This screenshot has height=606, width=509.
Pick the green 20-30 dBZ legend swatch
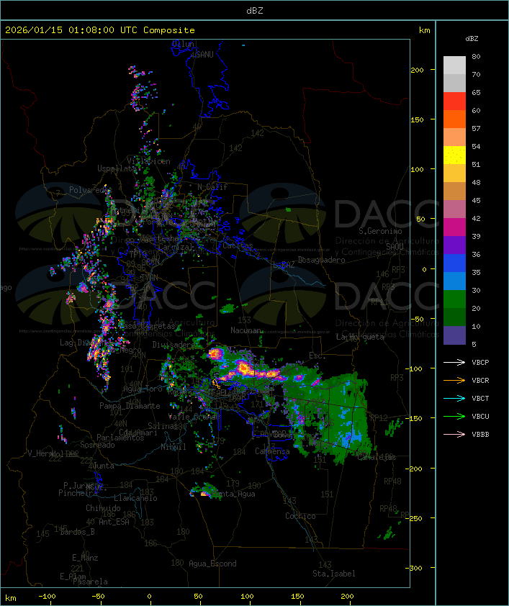pos(454,299)
